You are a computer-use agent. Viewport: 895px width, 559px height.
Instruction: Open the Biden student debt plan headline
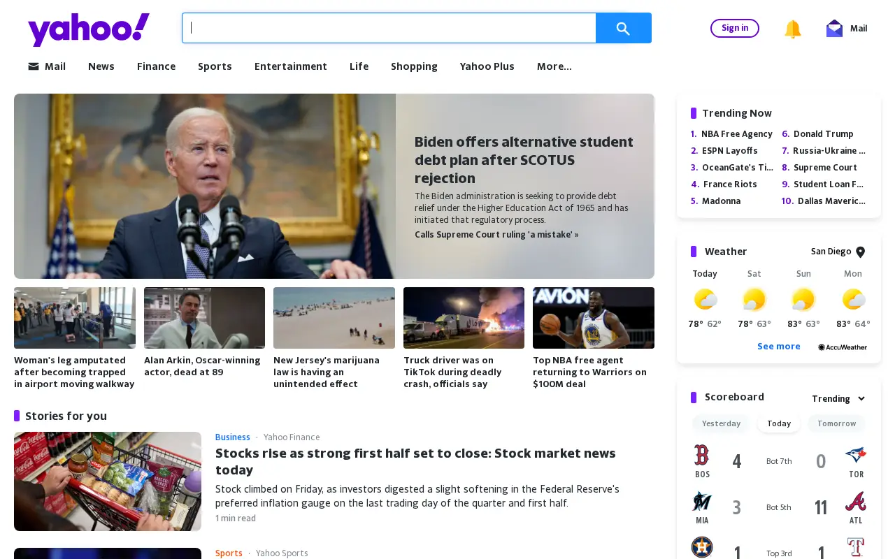524,160
